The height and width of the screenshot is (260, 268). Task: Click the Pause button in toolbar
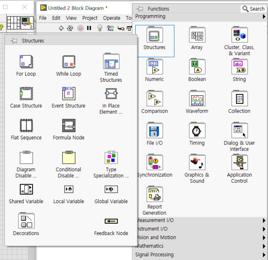(x=89, y=28)
